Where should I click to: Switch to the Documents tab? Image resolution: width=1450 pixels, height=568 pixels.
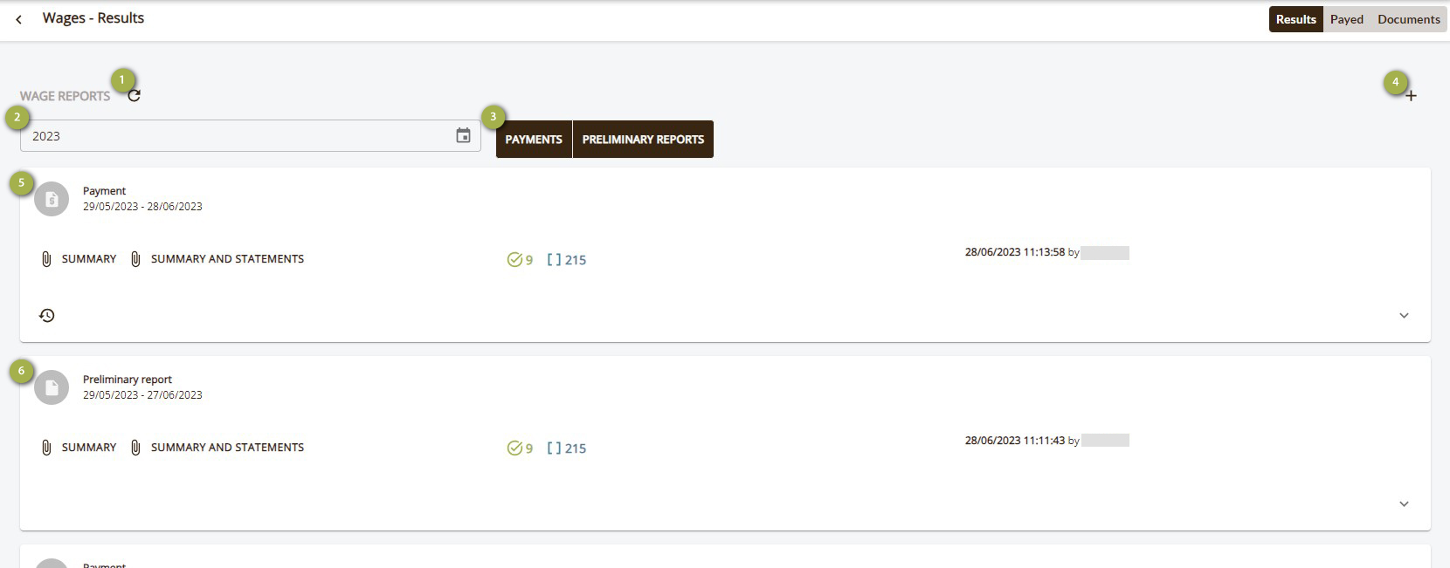click(1408, 19)
